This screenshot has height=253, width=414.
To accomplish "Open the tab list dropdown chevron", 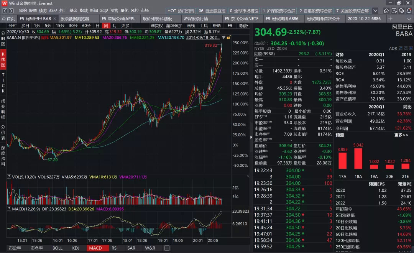I will click(x=409, y=18).
